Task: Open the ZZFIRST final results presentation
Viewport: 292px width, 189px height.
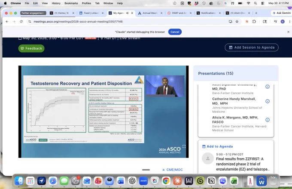Action: (243, 164)
